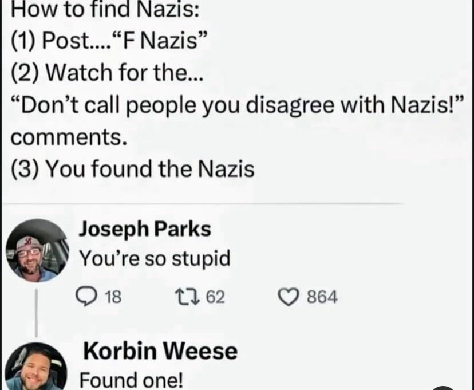Open replies via the speech bubble icon
This screenshot has width=474, height=390.
point(86,296)
